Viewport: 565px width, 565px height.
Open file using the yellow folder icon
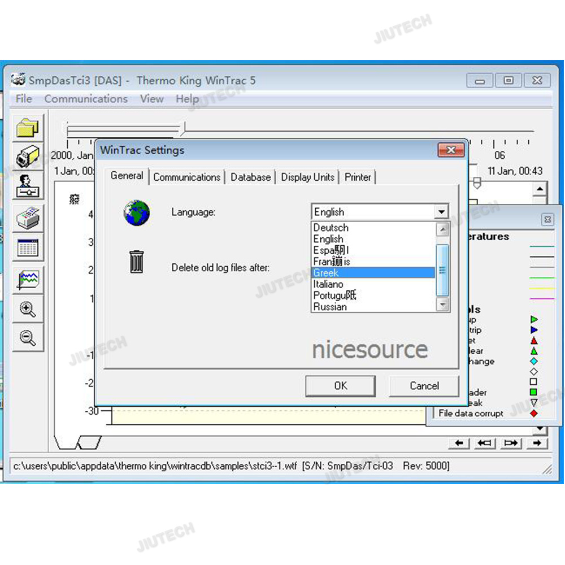tap(28, 128)
